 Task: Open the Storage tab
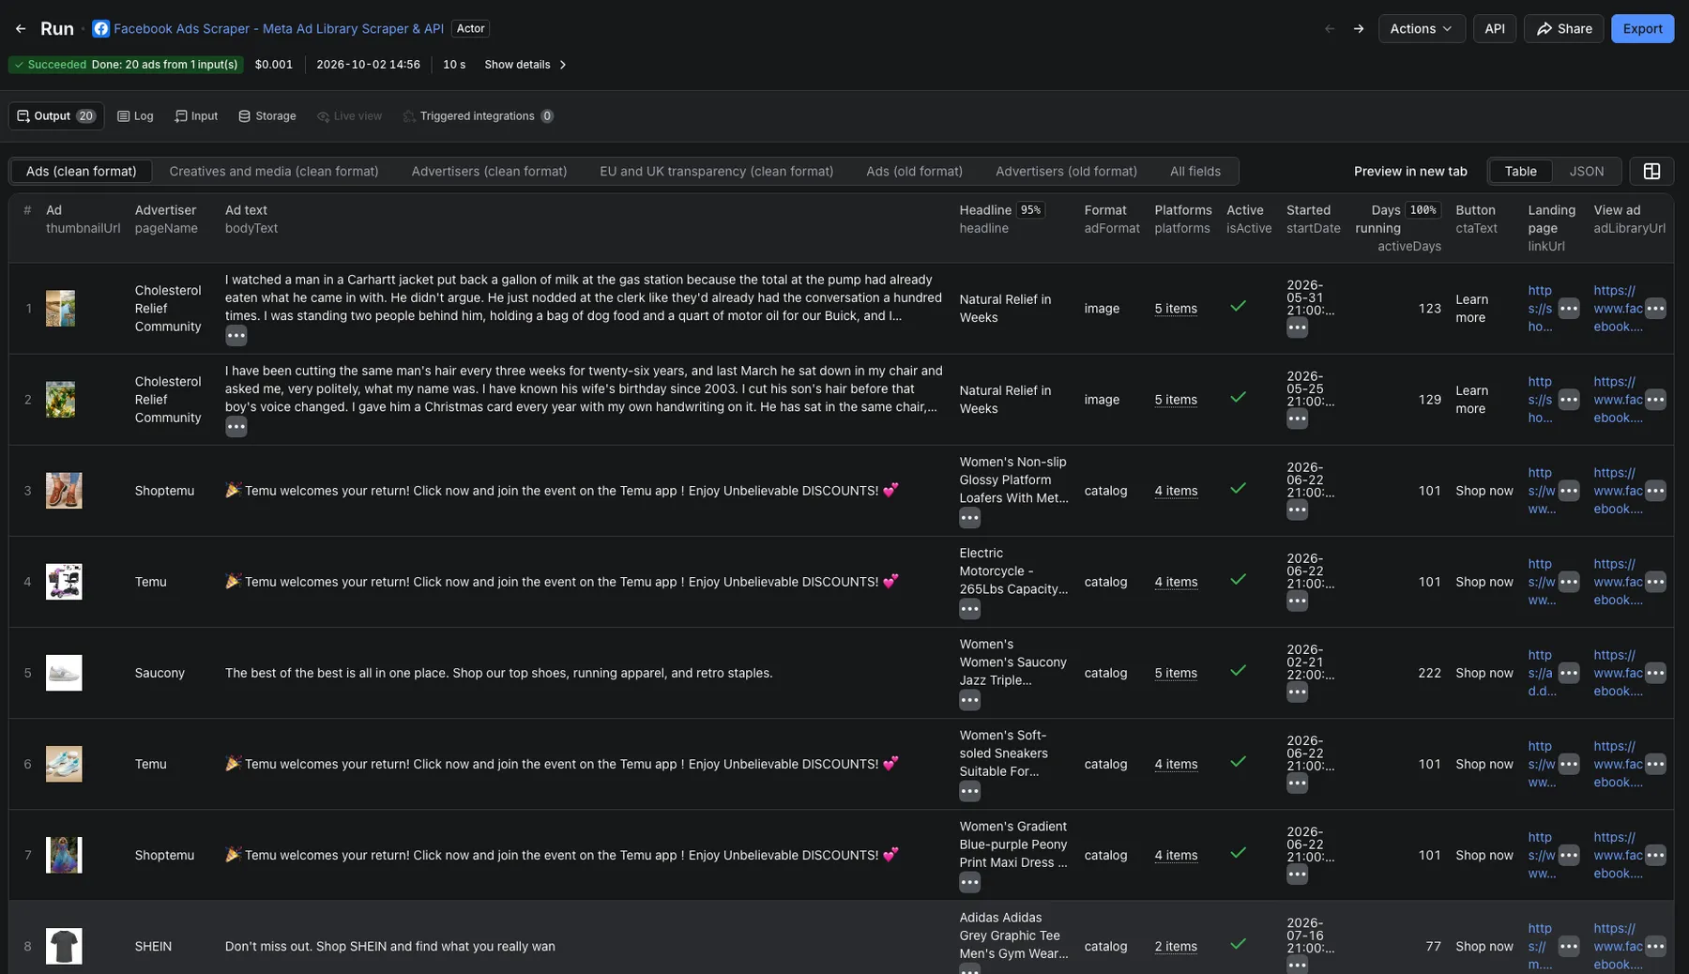click(267, 116)
